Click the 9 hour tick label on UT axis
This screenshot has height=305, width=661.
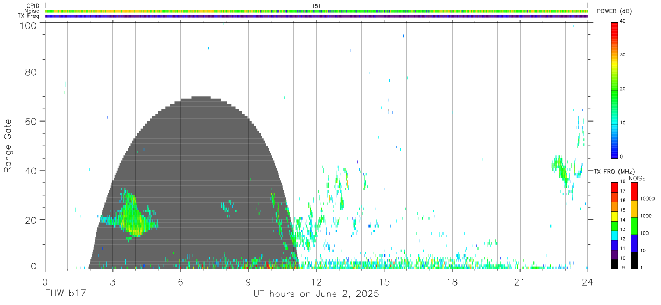248,281
